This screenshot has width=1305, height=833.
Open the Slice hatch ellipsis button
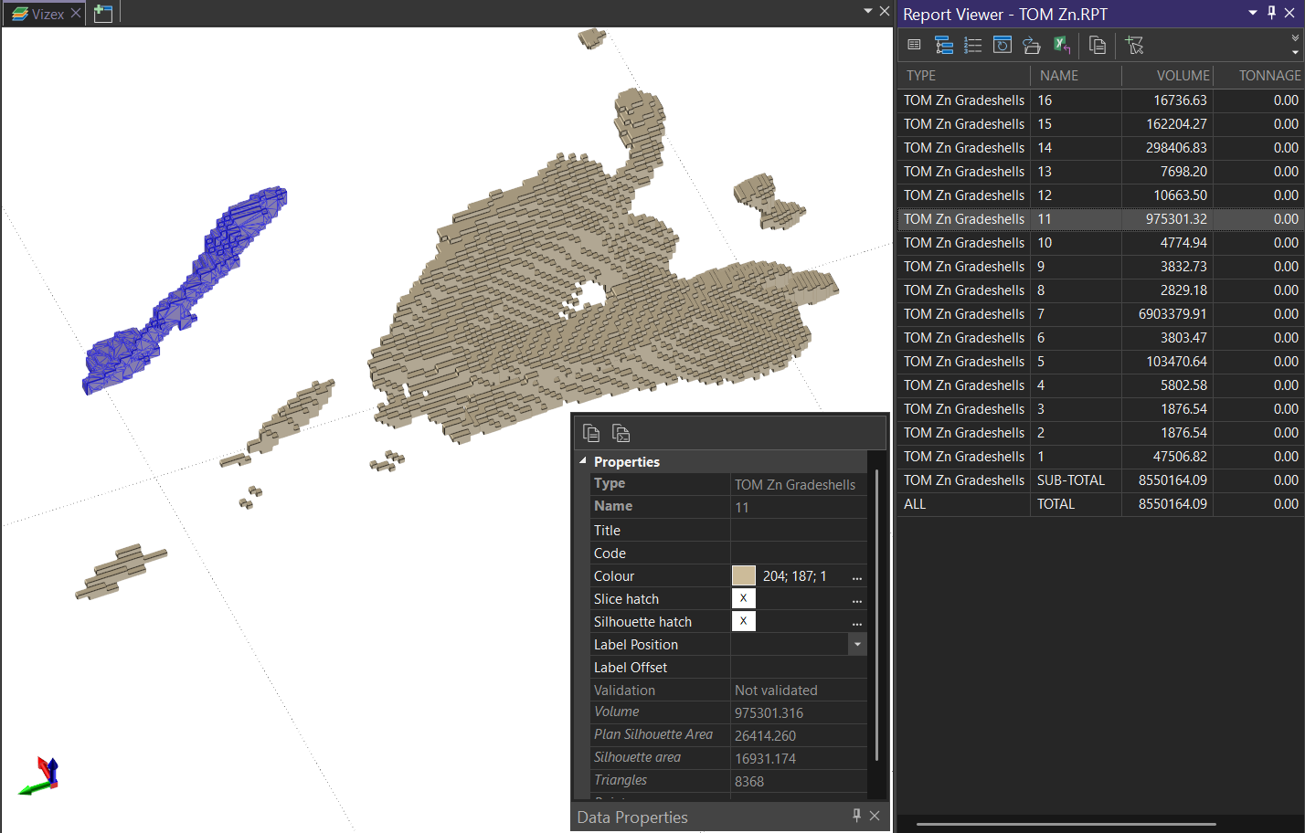[x=857, y=599]
